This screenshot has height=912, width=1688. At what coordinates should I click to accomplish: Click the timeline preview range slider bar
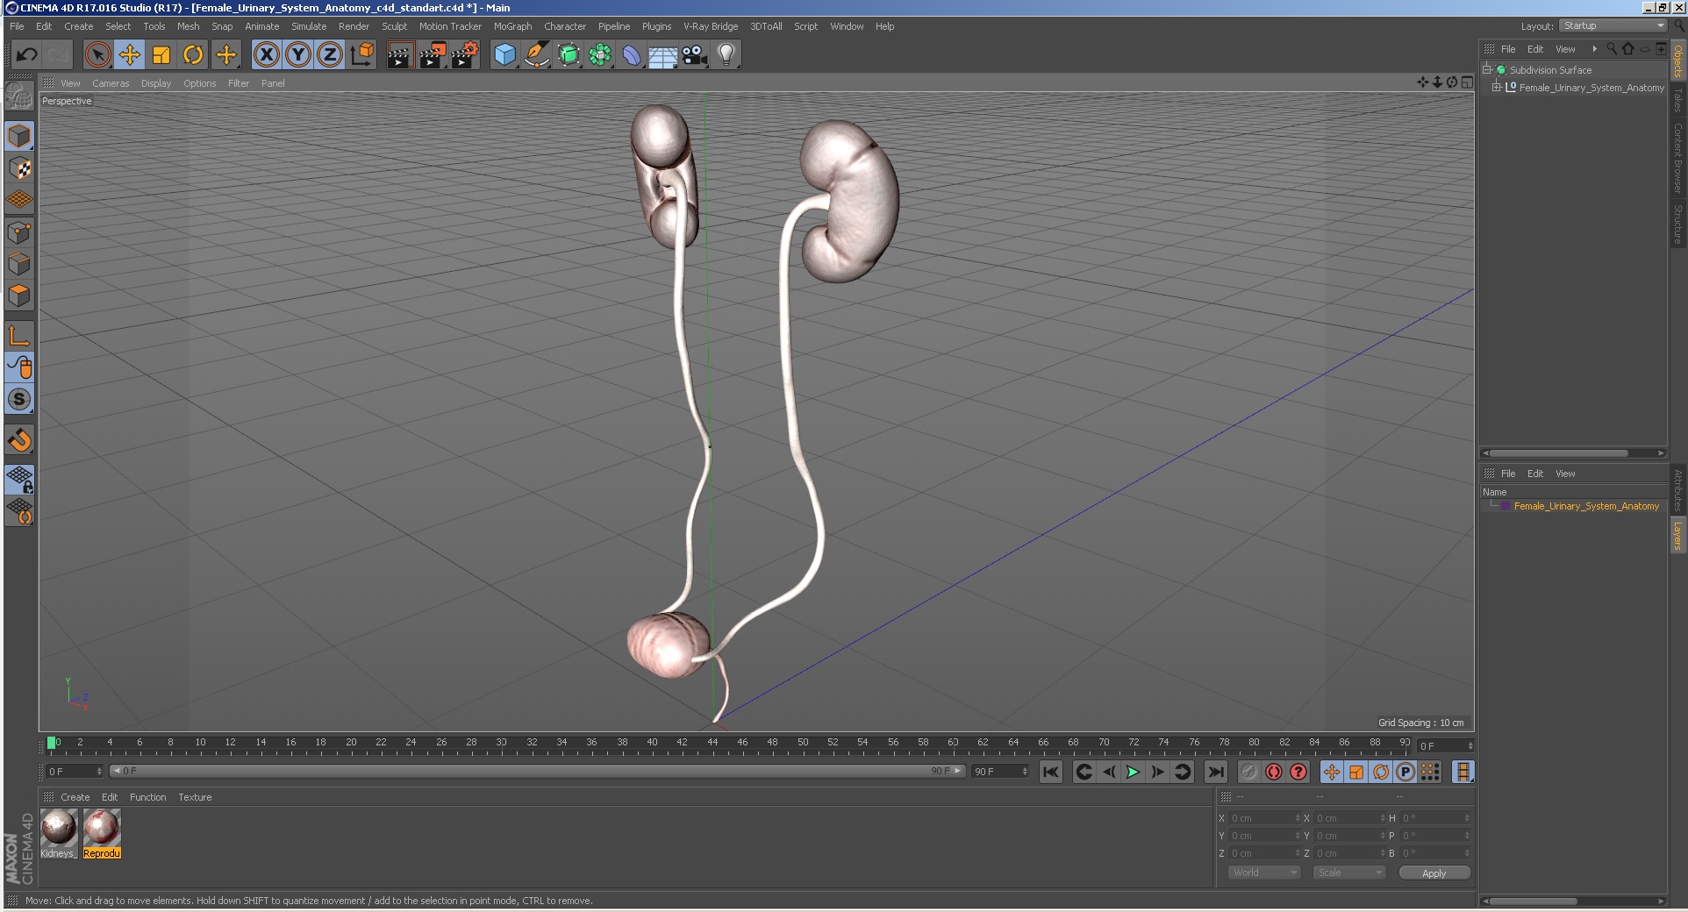[x=537, y=771]
